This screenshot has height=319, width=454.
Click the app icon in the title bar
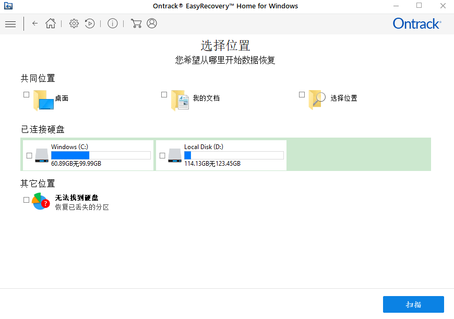[8, 6]
